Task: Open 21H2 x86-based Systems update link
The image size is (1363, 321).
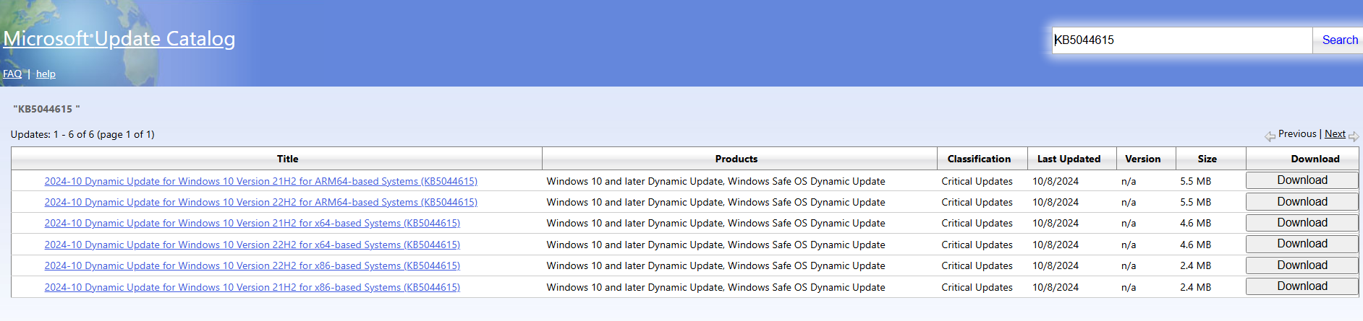Action: [x=252, y=287]
